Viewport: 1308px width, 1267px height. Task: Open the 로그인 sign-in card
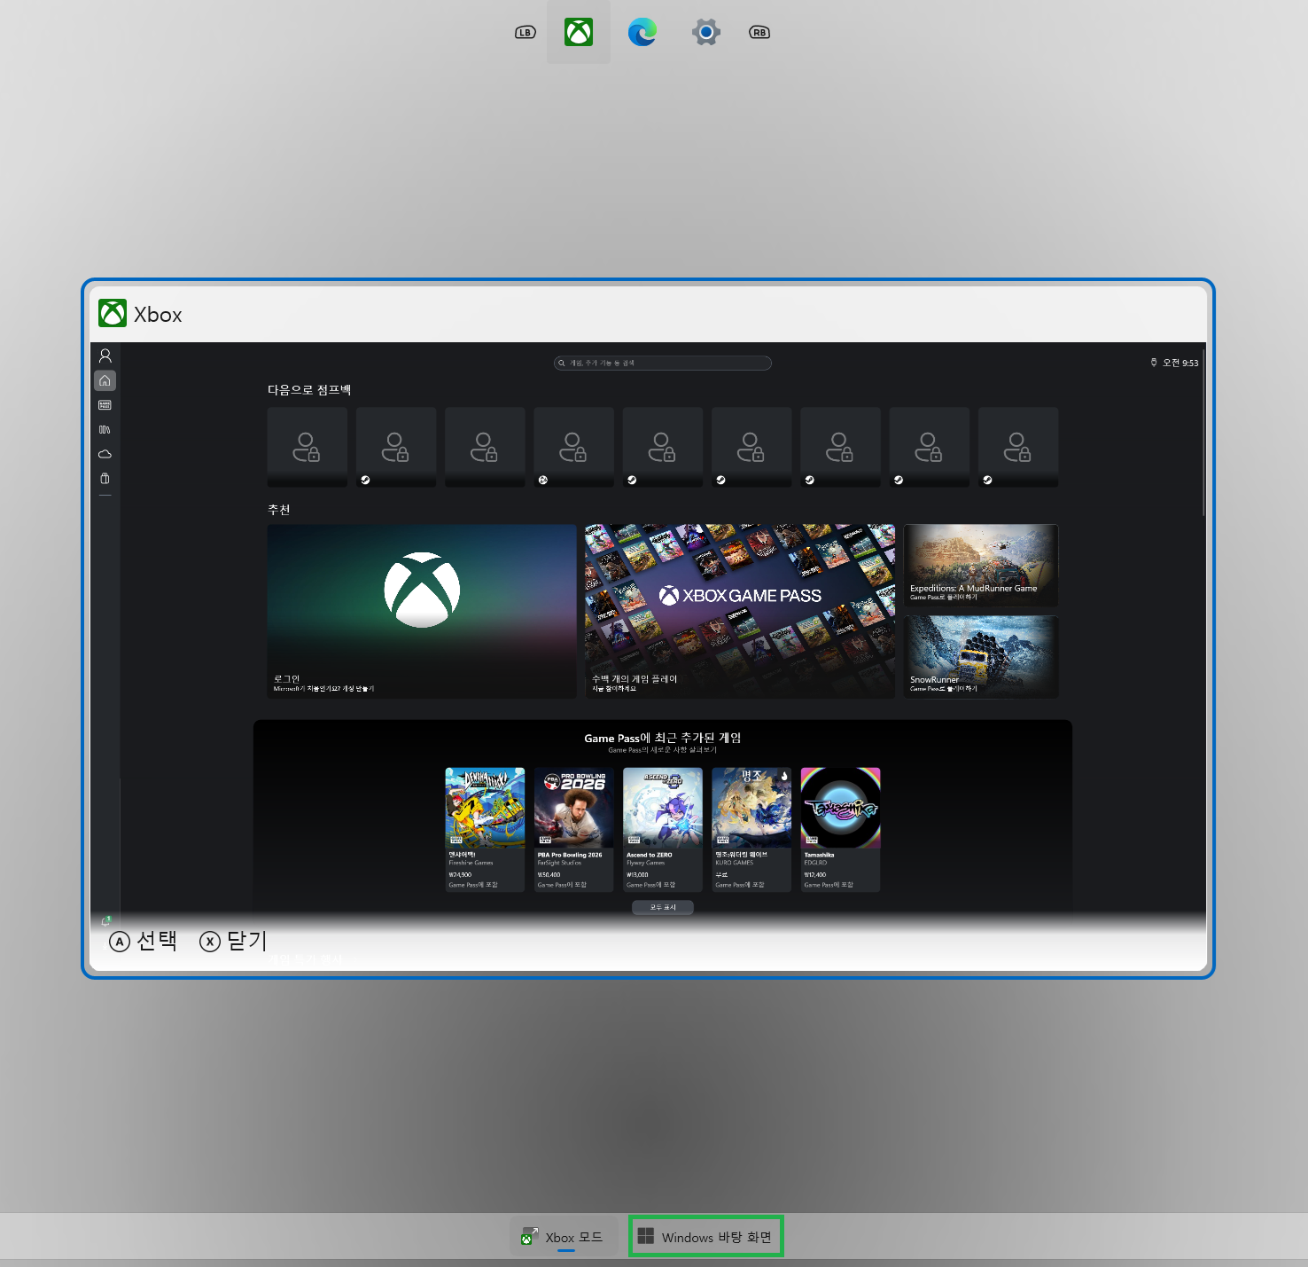point(422,611)
